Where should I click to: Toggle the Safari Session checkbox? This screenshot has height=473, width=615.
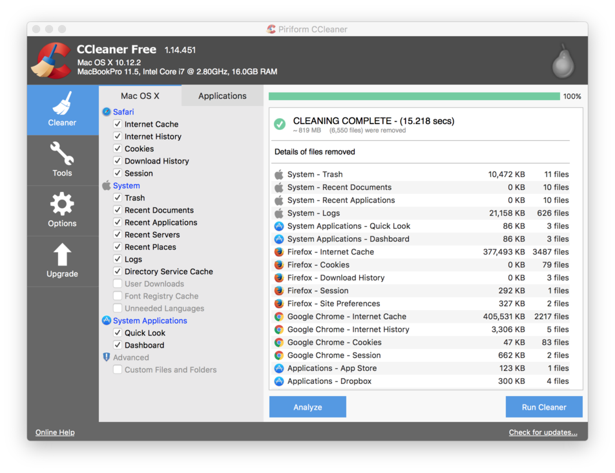(118, 173)
